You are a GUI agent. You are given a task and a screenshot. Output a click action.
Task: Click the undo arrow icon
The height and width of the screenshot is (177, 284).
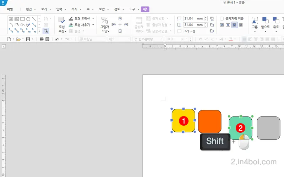pos(57,39)
